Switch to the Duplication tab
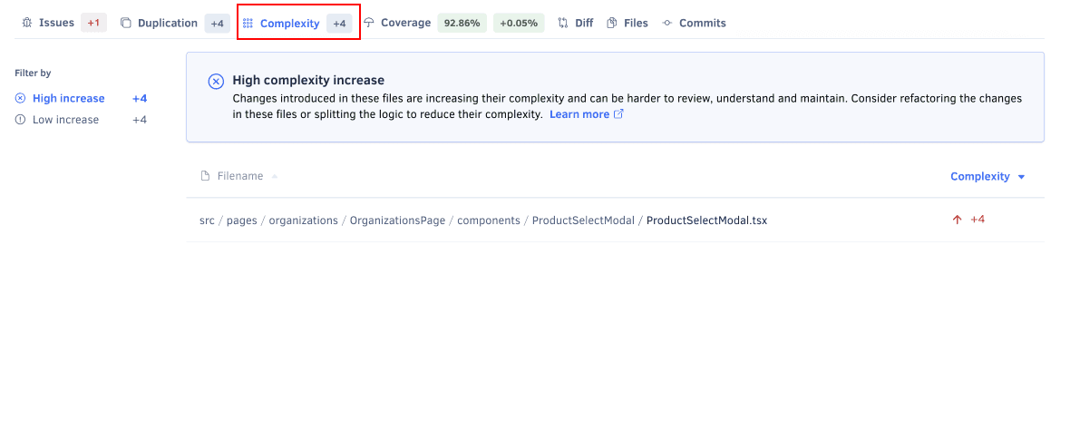The image size is (1070, 441). tap(167, 23)
